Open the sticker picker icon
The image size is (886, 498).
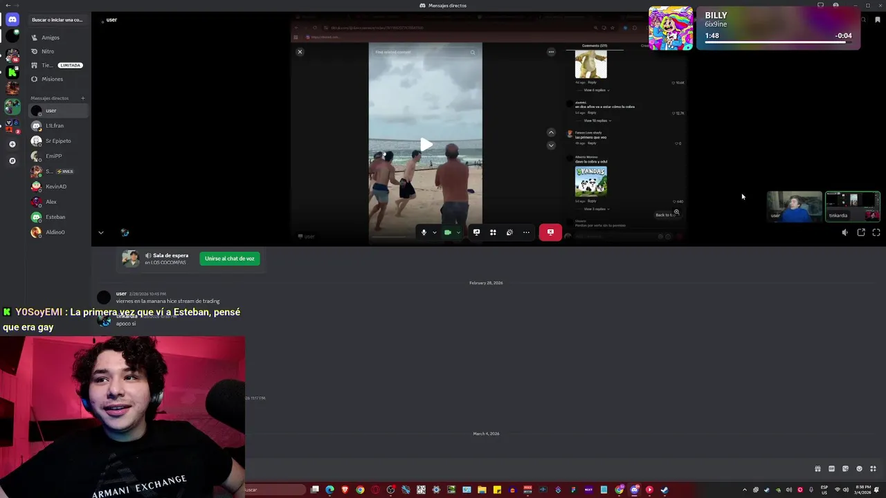coord(845,469)
